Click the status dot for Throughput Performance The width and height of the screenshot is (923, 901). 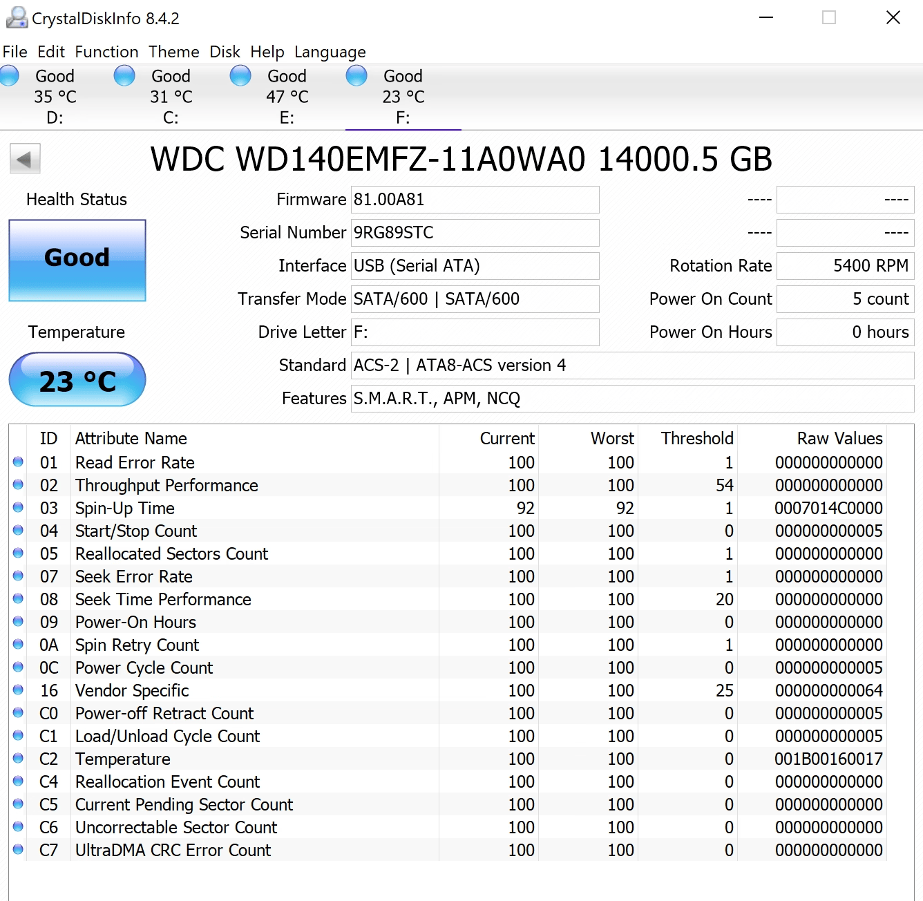18,484
